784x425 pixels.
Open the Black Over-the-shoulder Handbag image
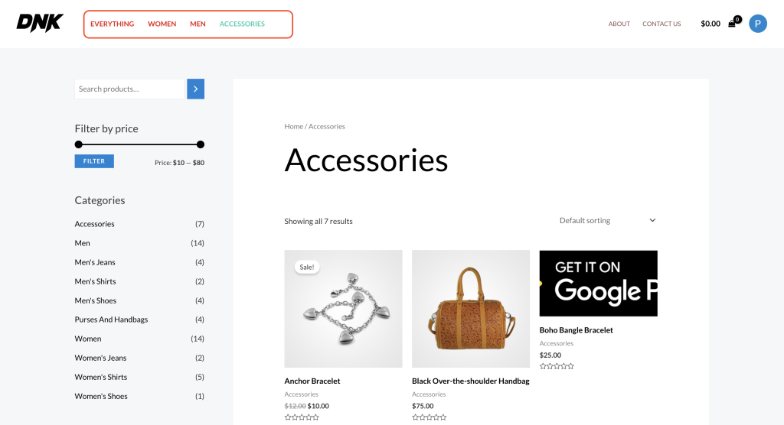[471, 309]
